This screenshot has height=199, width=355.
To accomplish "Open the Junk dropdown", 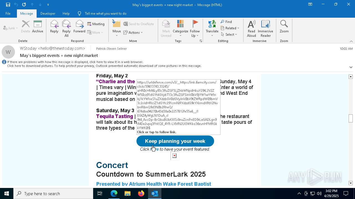I will coord(10,28).
